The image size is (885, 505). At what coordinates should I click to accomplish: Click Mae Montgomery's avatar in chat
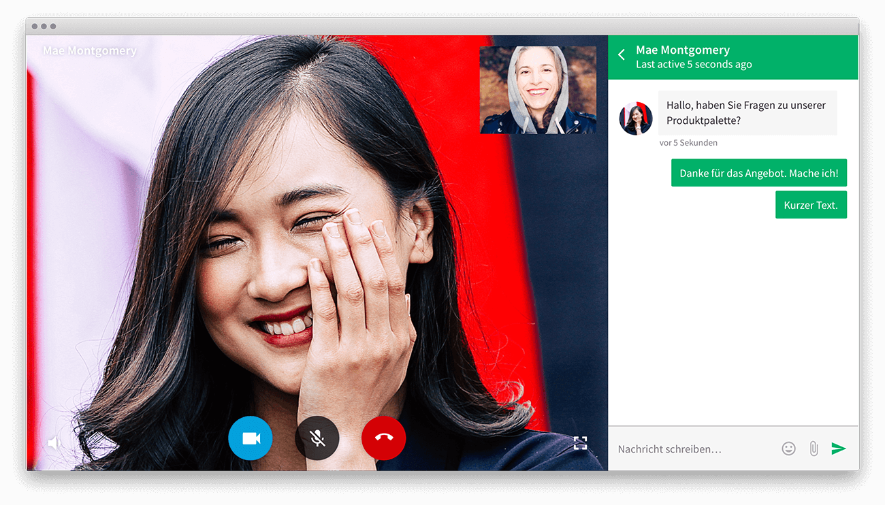(x=636, y=118)
